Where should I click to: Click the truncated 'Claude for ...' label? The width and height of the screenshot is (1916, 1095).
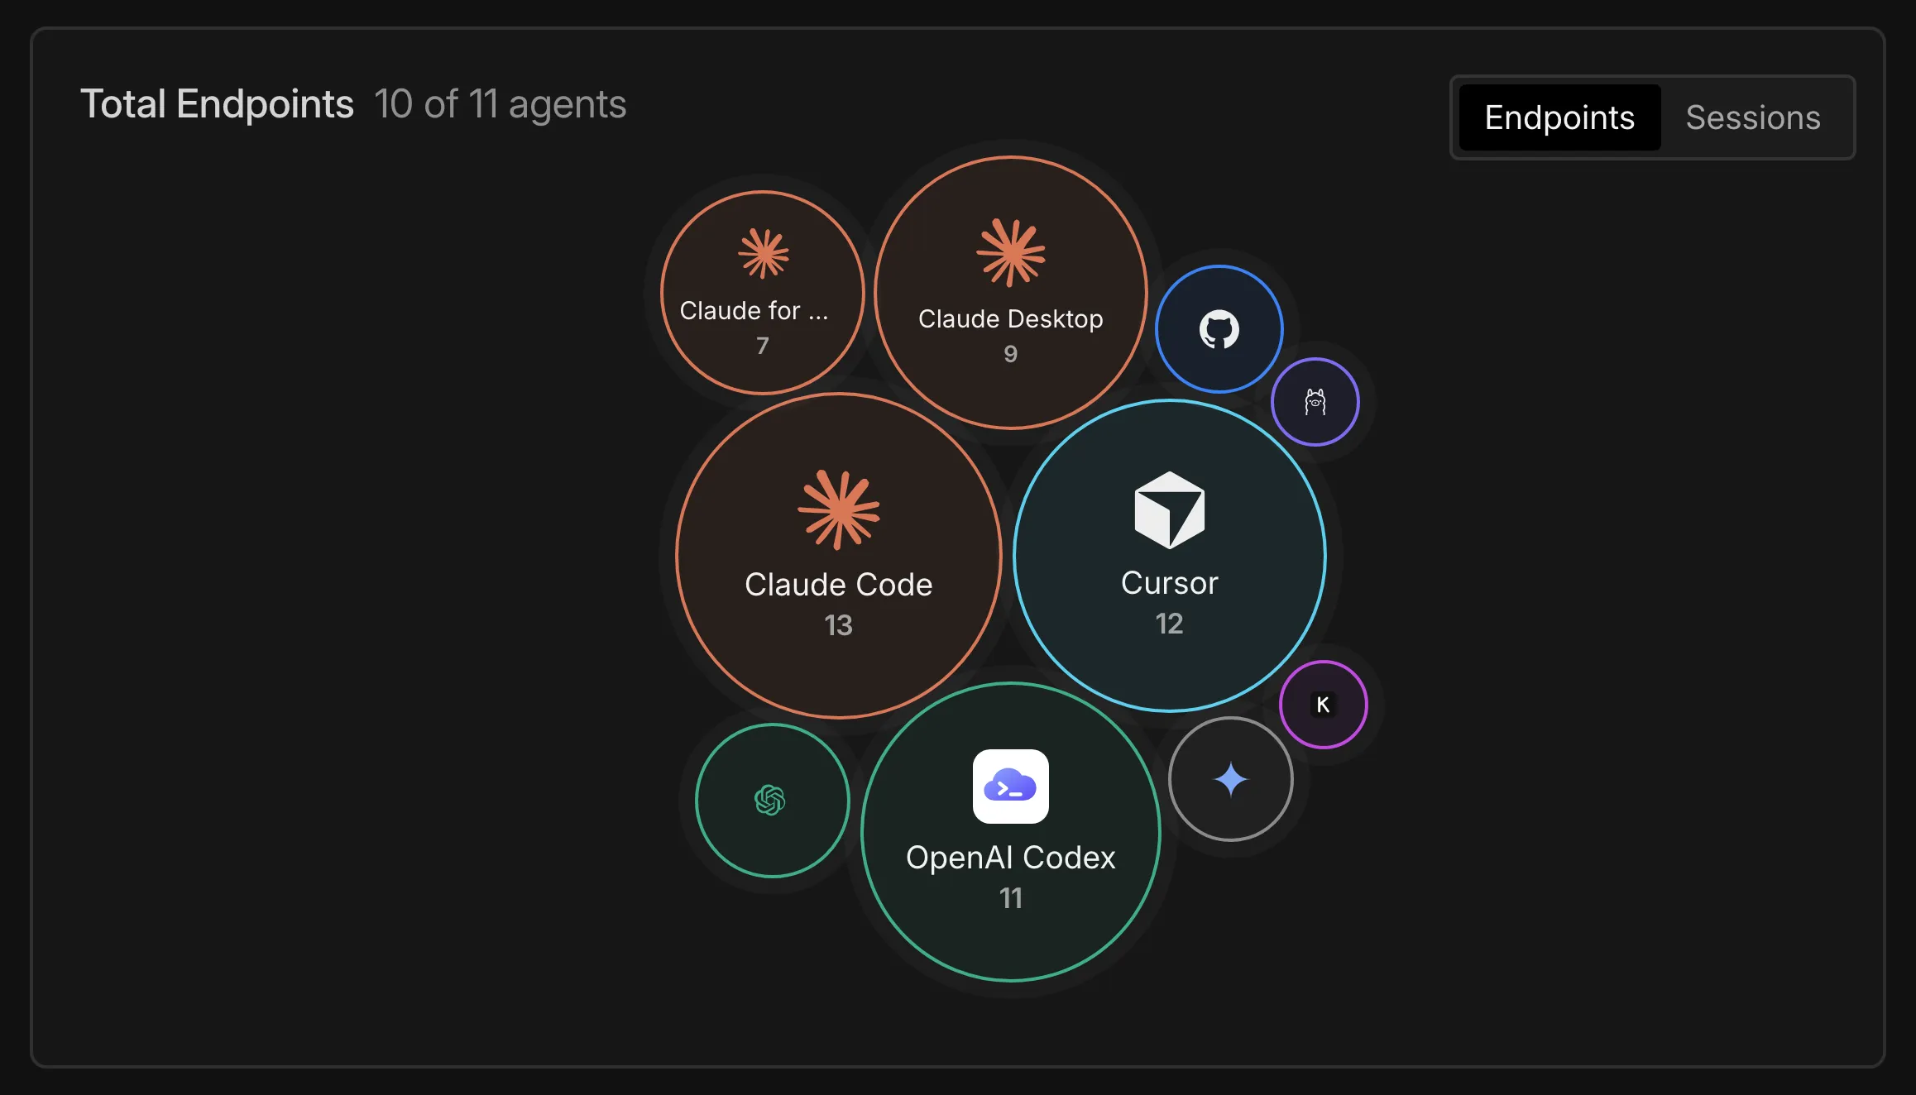click(x=754, y=310)
